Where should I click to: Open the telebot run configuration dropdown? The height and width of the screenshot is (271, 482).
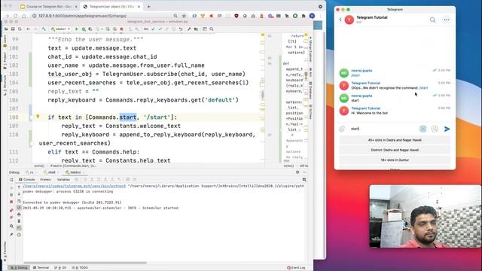tap(60, 29)
